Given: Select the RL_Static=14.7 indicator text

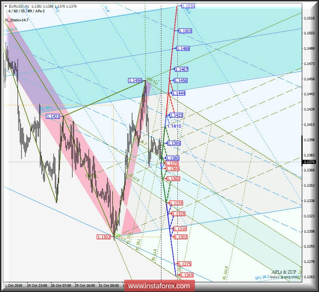Looking at the screenshot, I should (16, 20).
